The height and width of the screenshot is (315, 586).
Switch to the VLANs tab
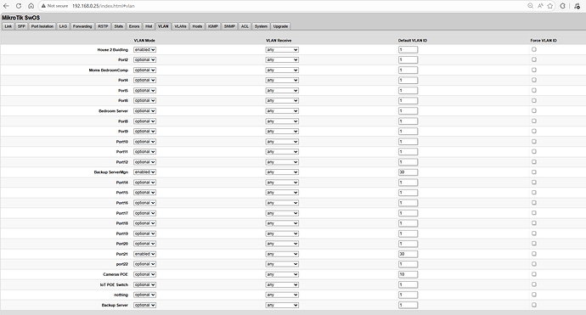(x=180, y=26)
